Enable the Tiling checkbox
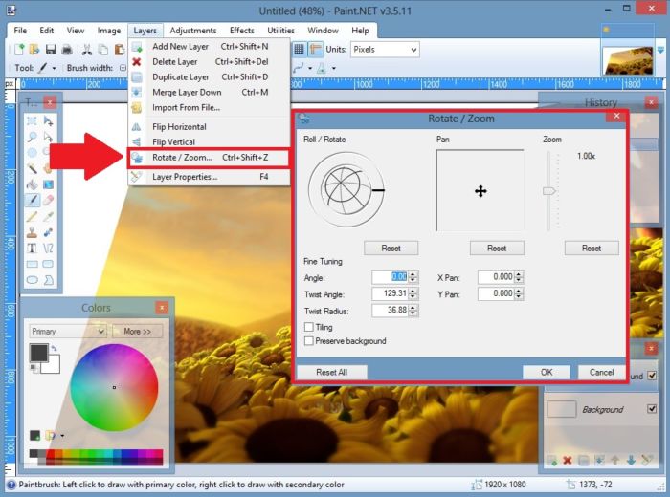The image size is (670, 497). pos(308,327)
